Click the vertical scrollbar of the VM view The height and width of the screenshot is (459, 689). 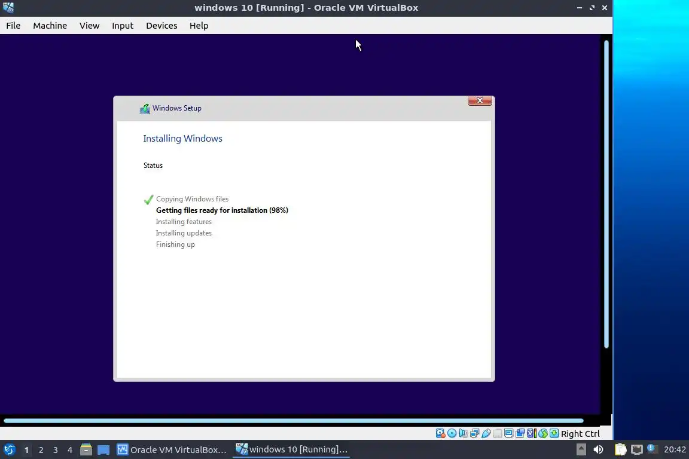(x=606, y=194)
